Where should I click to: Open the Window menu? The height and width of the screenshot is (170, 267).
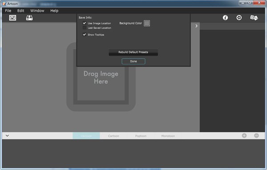(37, 11)
